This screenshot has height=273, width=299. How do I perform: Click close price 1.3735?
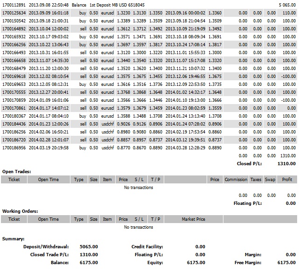coord(215,84)
